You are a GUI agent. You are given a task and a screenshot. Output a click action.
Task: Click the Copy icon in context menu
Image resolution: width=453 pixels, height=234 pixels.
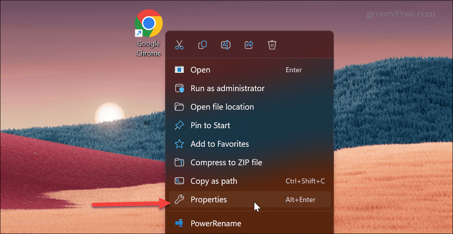point(203,45)
